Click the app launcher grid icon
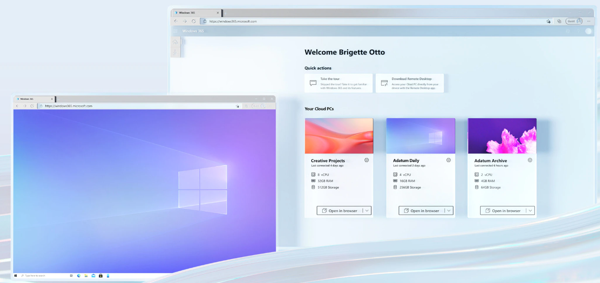The image size is (600, 283). click(x=175, y=31)
